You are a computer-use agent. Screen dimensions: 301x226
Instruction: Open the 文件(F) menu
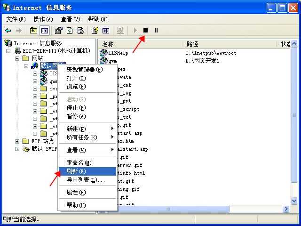click(x=16, y=19)
